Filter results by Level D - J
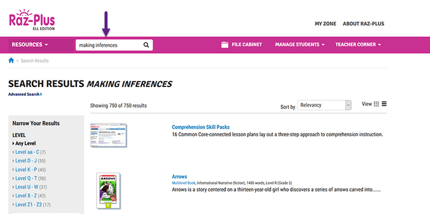Screen dimensions: 430x214 click(x=26, y=161)
